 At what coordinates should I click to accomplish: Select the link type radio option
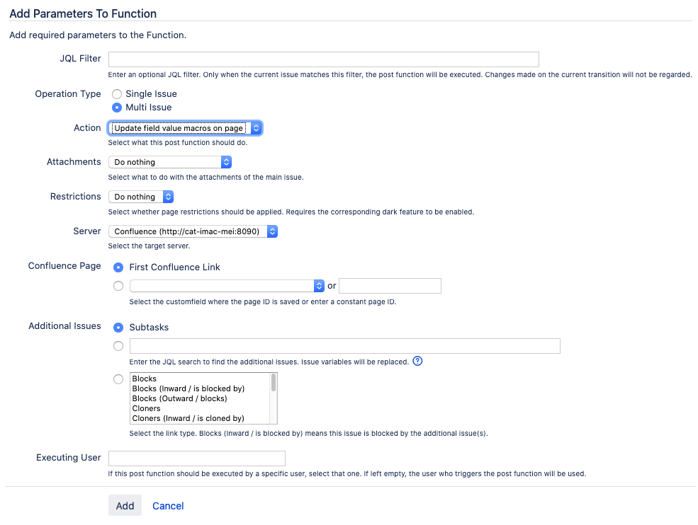point(118,379)
